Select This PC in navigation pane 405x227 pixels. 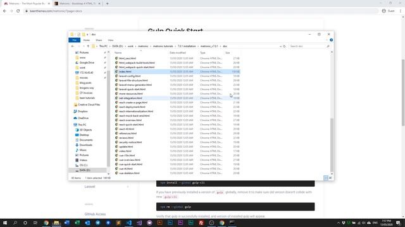[x=82, y=125]
